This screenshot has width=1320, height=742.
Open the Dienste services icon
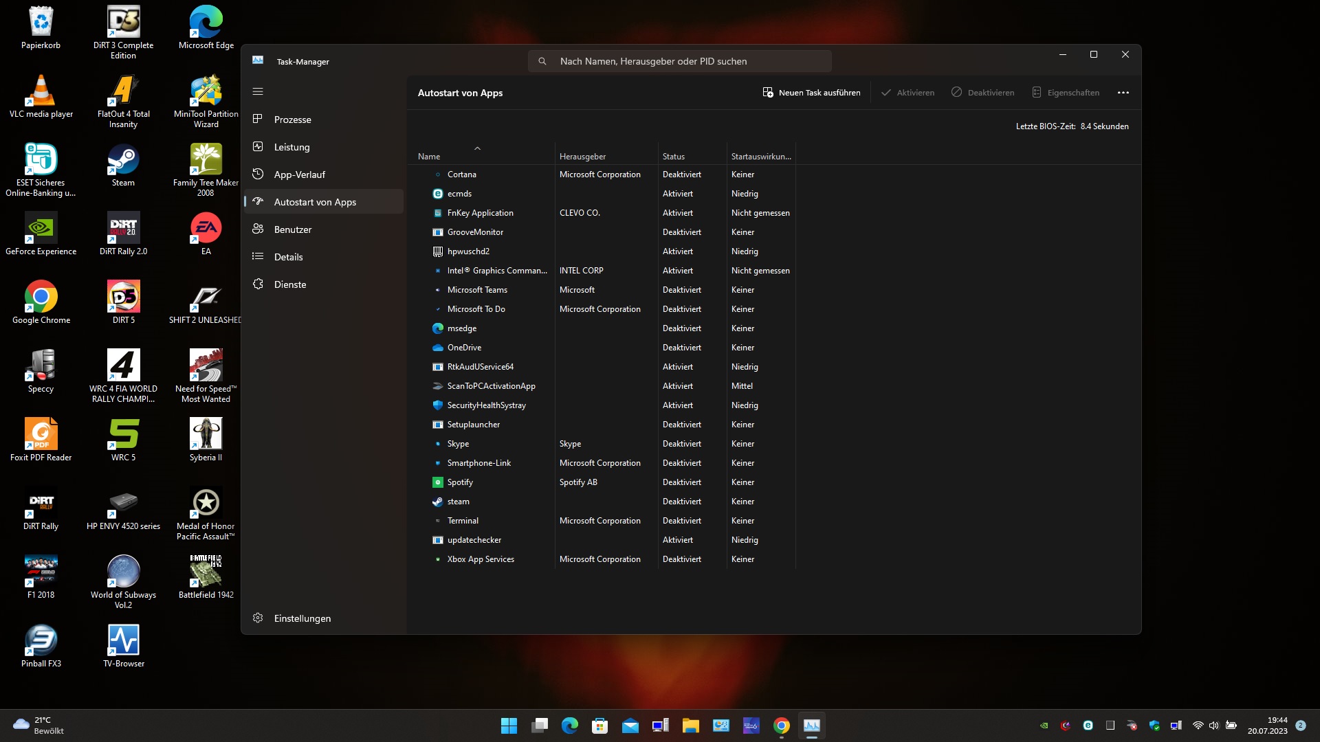(x=258, y=284)
